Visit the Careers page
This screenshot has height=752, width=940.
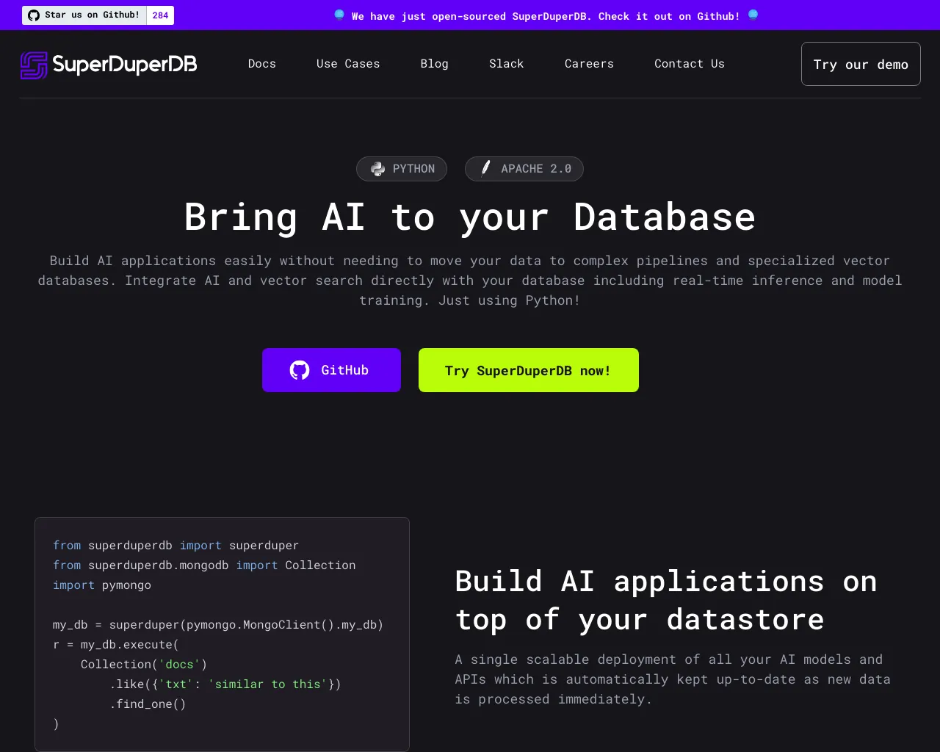[x=589, y=64]
